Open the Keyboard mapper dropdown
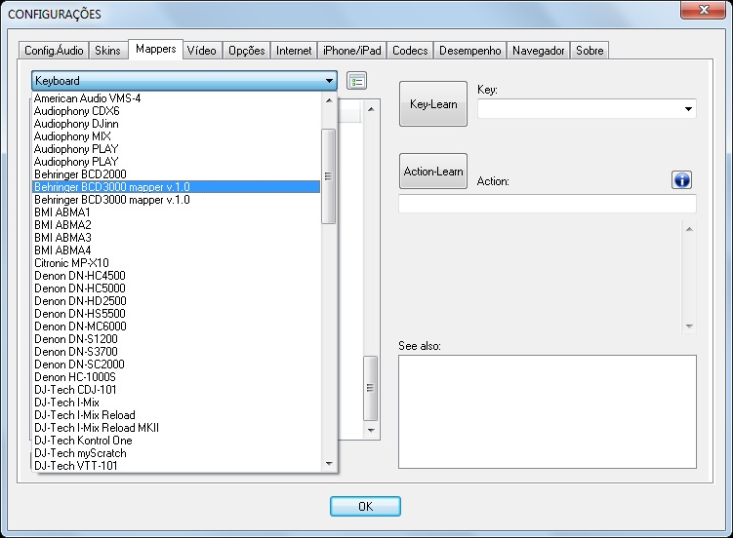Viewport: 733px width, 538px height. [184, 81]
